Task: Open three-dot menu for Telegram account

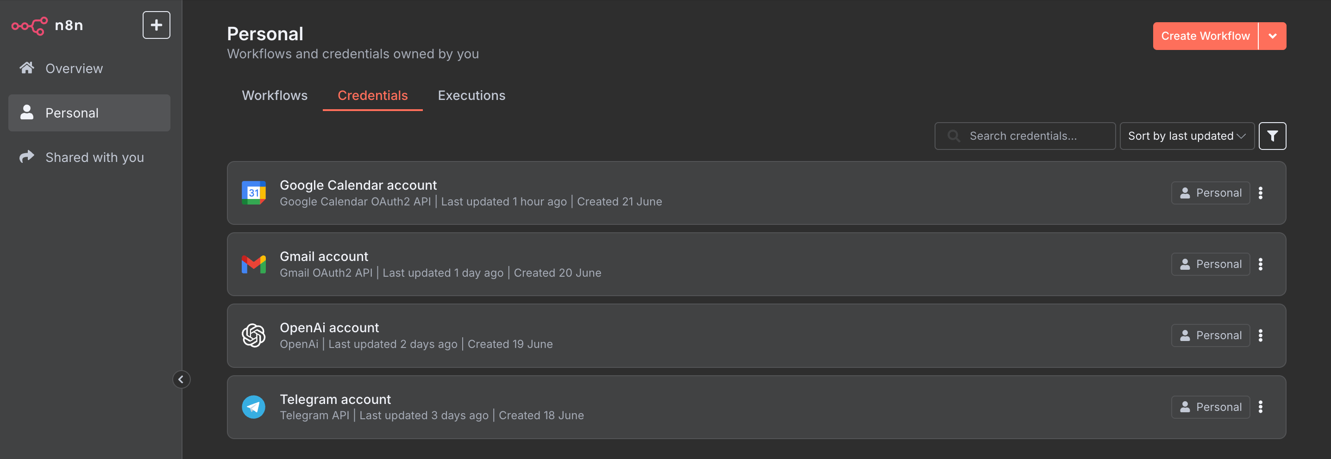Action: pyautogui.click(x=1260, y=407)
